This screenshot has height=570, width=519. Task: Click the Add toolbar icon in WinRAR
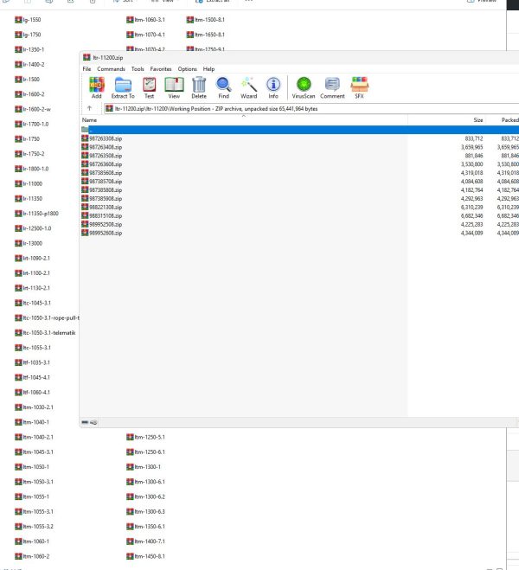[97, 87]
